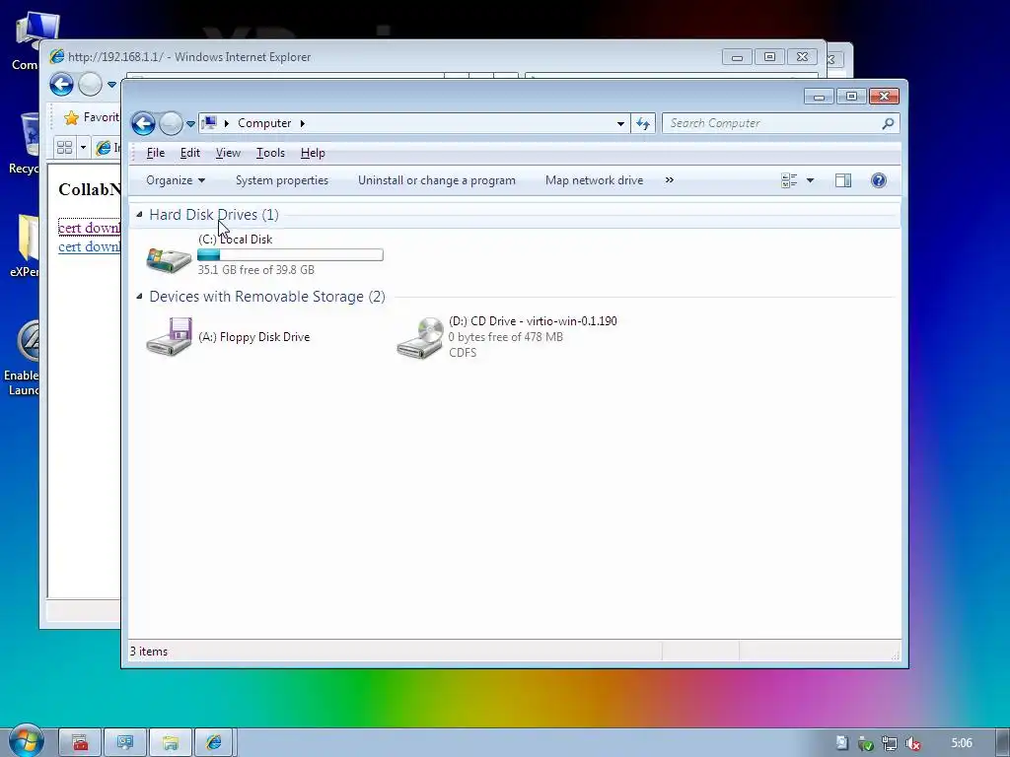Click the second cert download link
This screenshot has height=757, width=1010.
click(x=89, y=246)
